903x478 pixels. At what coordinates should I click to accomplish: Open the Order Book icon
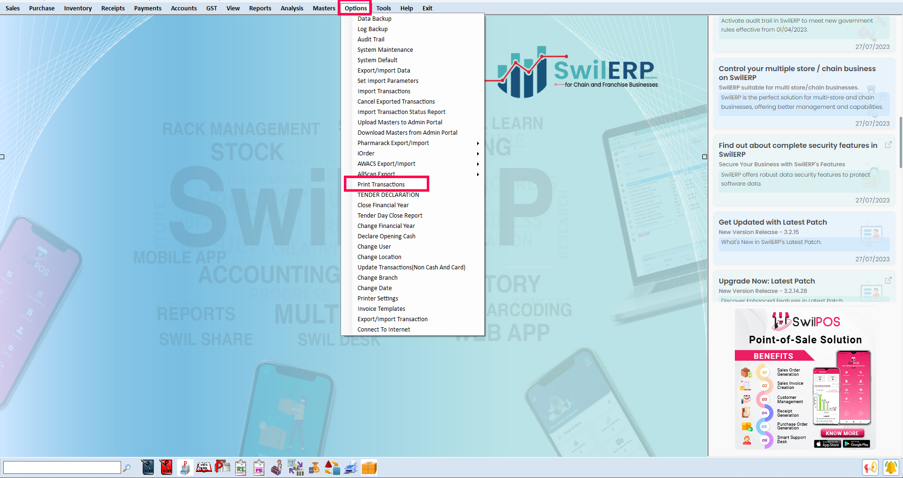[203, 467]
